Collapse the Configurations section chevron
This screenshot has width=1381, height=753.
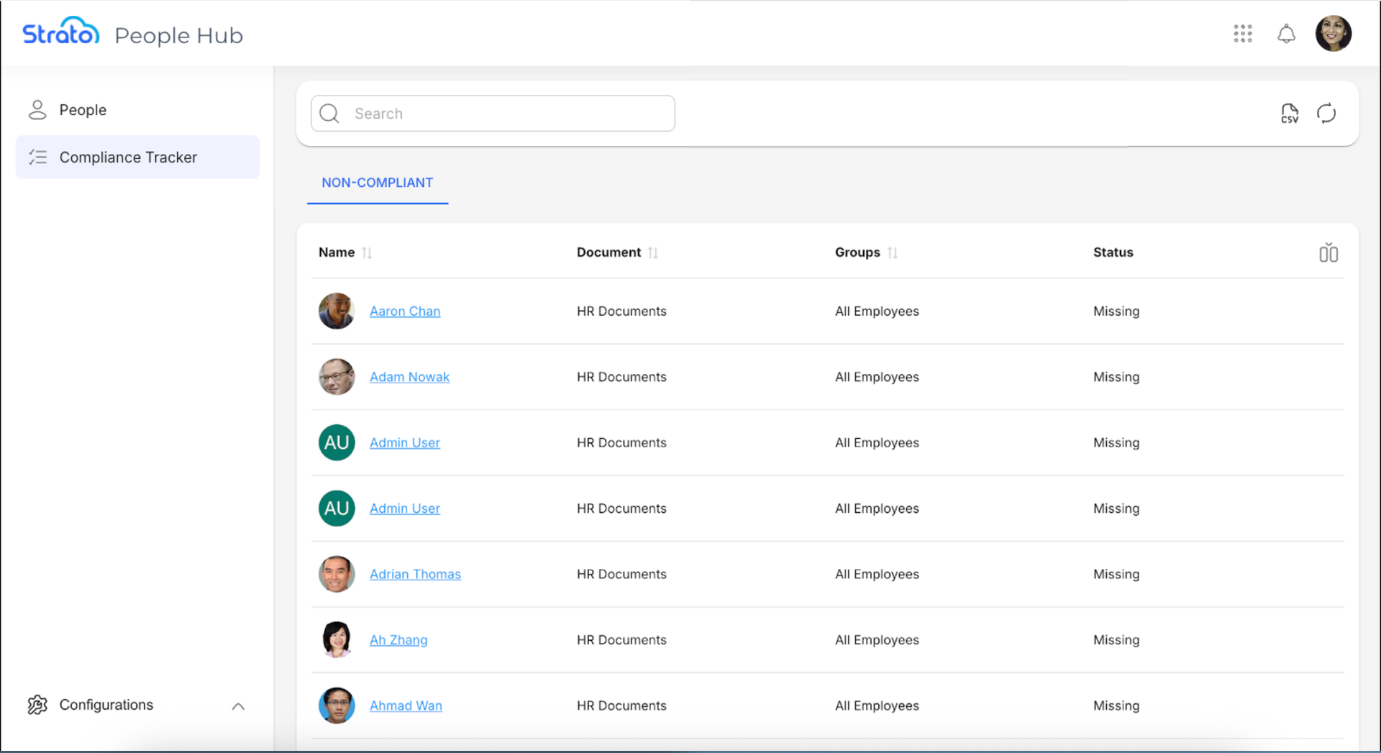point(238,706)
